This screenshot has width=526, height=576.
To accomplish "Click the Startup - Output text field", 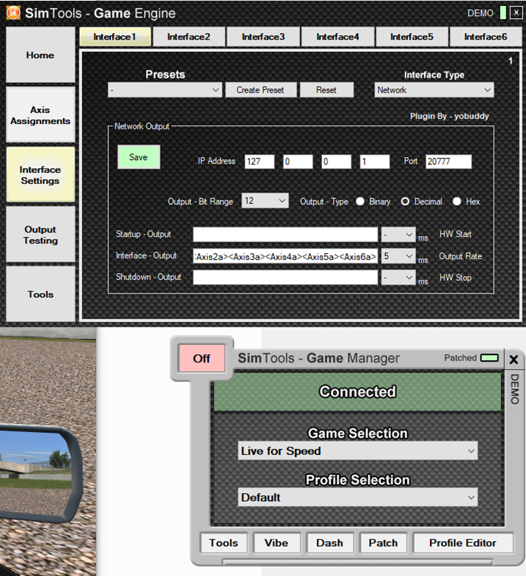I will coord(285,234).
